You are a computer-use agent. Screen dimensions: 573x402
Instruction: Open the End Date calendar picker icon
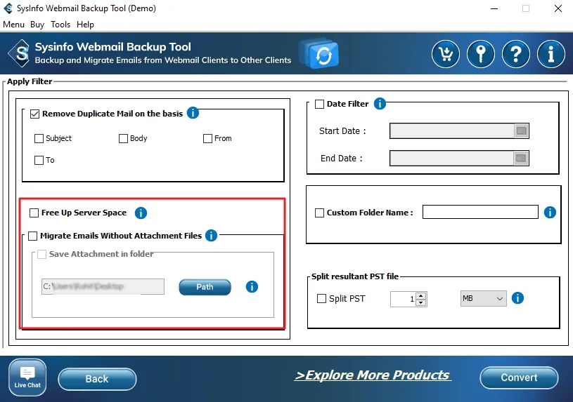click(521, 159)
